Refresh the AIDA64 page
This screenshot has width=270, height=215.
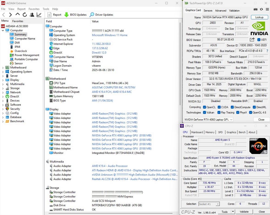tap(25, 15)
